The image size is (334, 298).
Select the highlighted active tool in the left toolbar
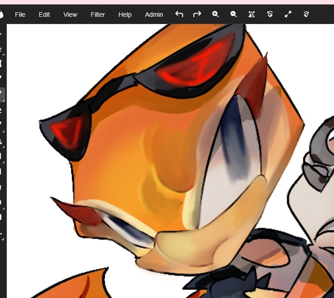tap(2, 94)
